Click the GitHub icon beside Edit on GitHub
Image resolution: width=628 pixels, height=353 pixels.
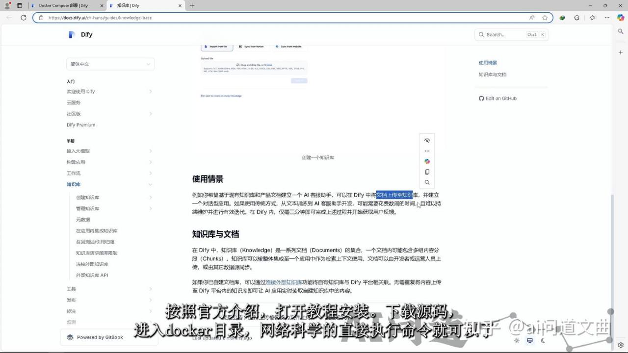tap(481, 99)
